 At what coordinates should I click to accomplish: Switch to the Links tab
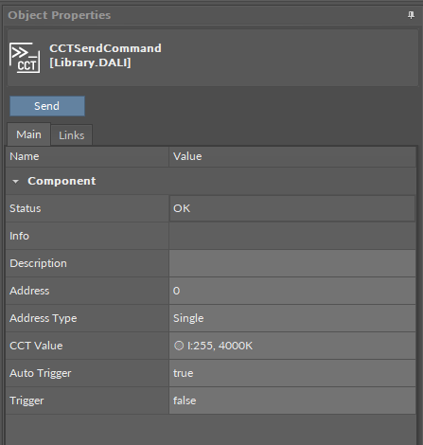click(72, 135)
